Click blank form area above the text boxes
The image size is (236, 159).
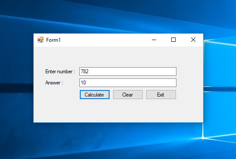click(x=118, y=56)
